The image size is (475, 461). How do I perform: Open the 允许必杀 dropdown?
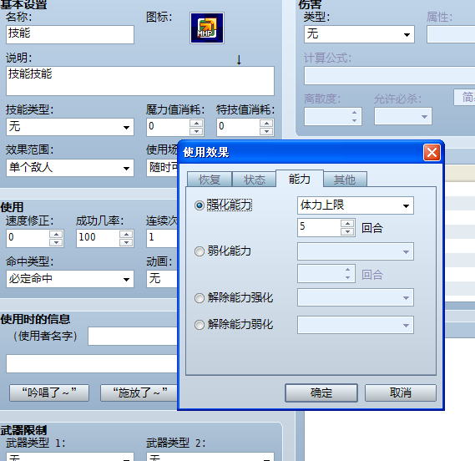coord(403,116)
